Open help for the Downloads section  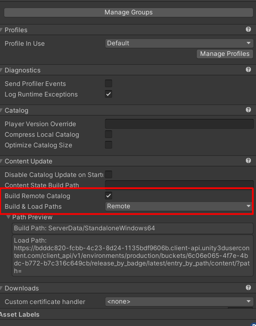[248, 288]
